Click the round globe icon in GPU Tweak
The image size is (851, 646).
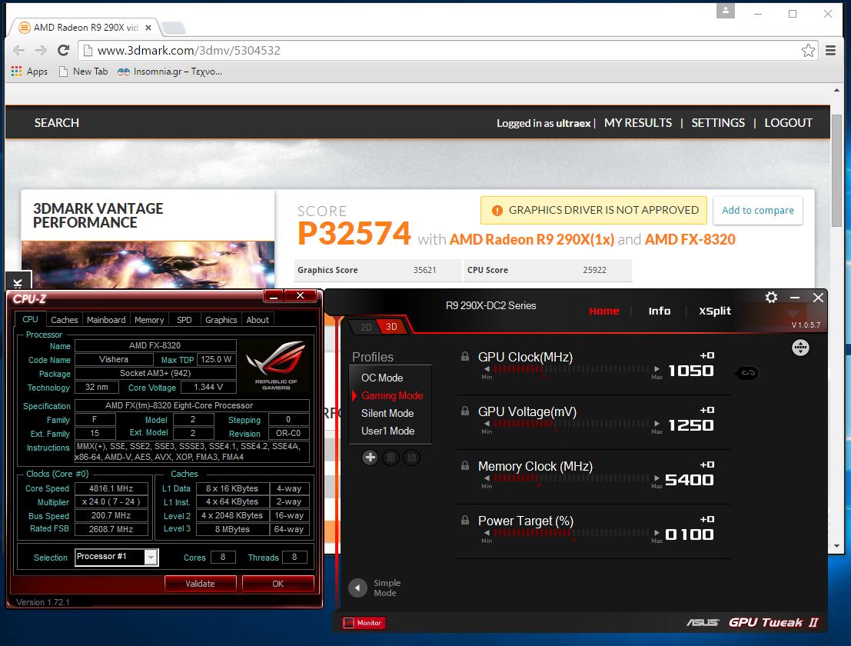pos(800,348)
